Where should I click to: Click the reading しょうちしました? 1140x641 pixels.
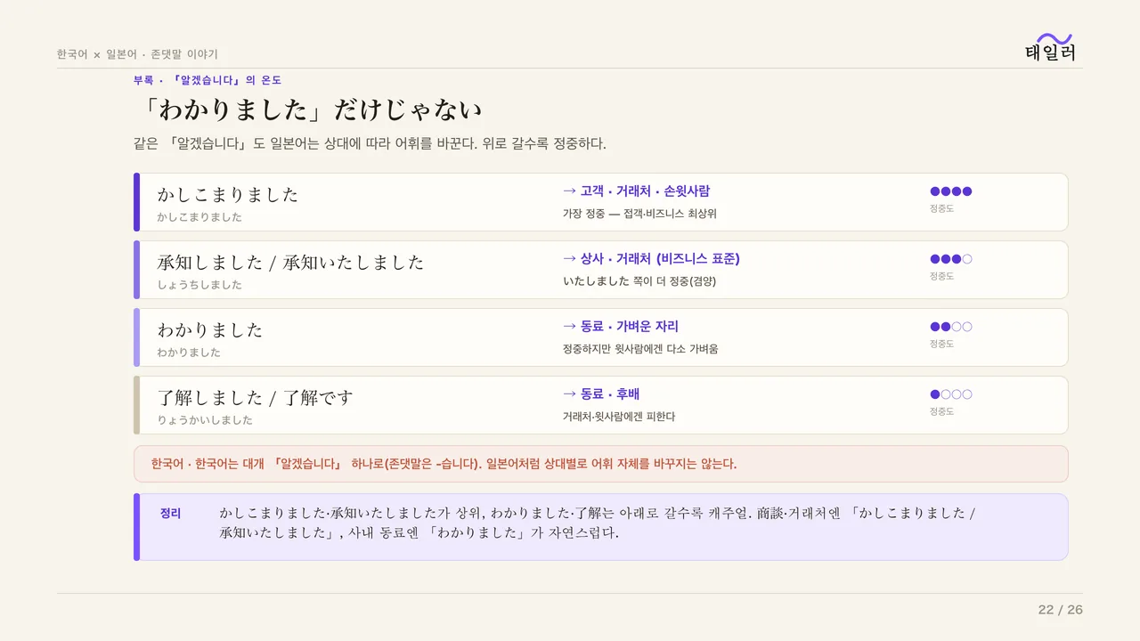[199, 285]
